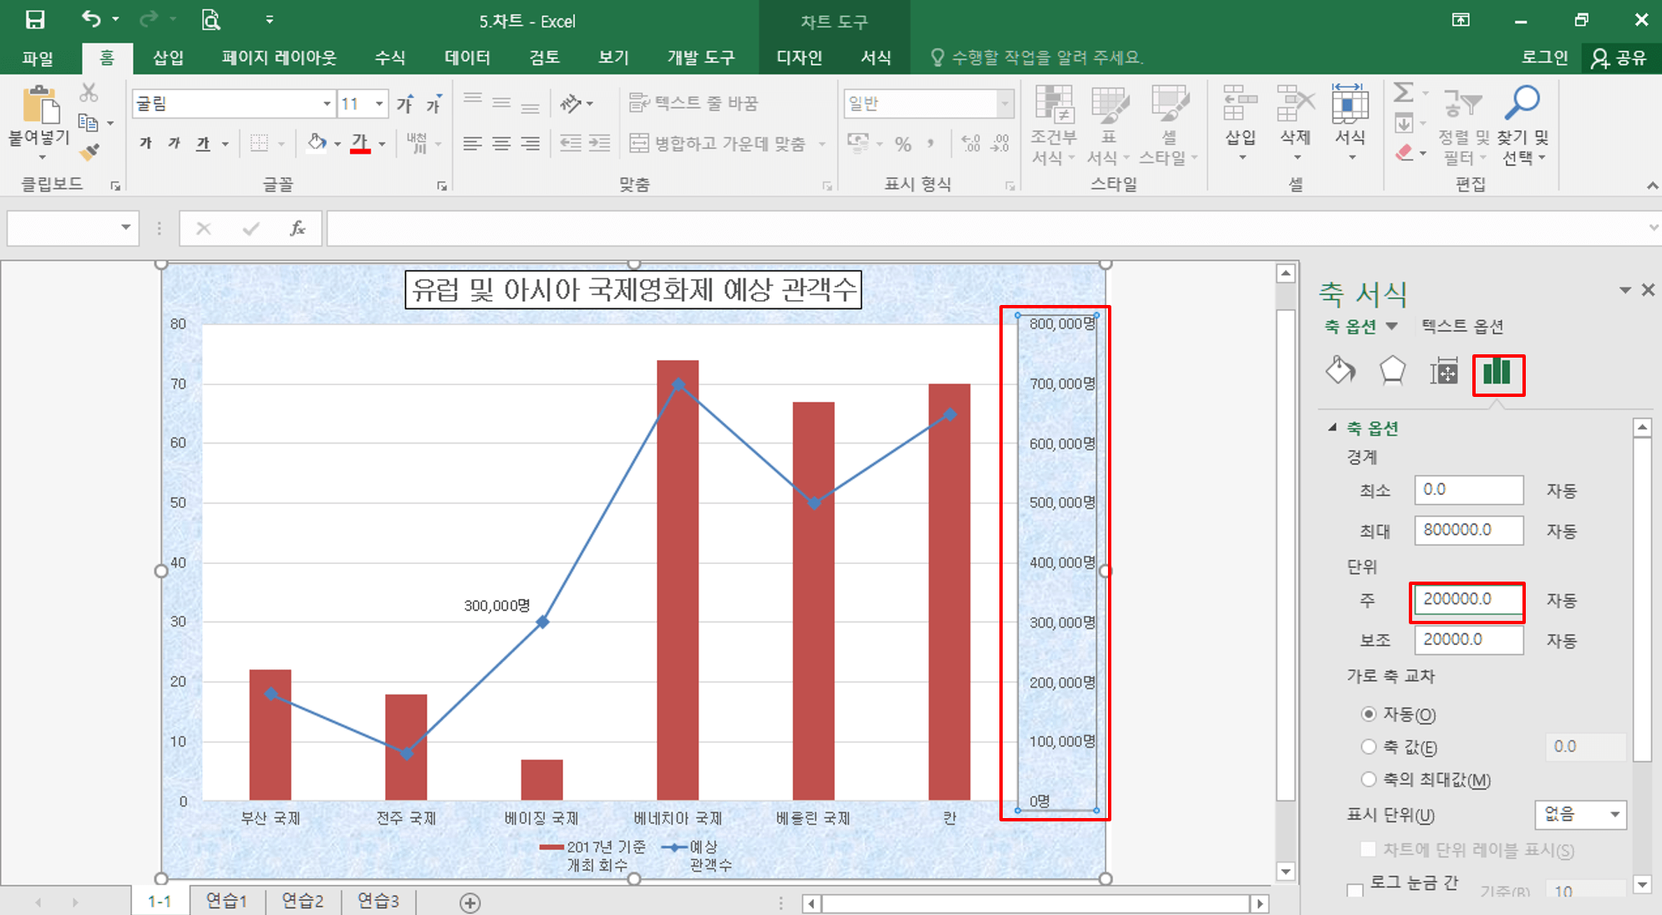Open the Effects pentagon icon
Screen dimensions: 1662x915
(x=1392, y=371)
